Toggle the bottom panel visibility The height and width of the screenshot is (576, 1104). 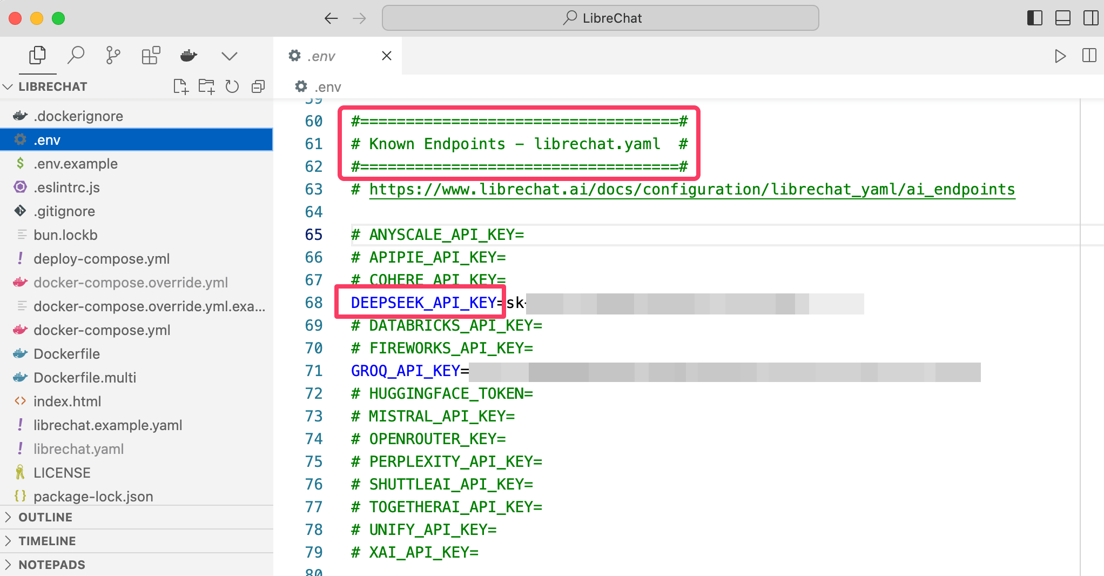(x=1062, y=18)
